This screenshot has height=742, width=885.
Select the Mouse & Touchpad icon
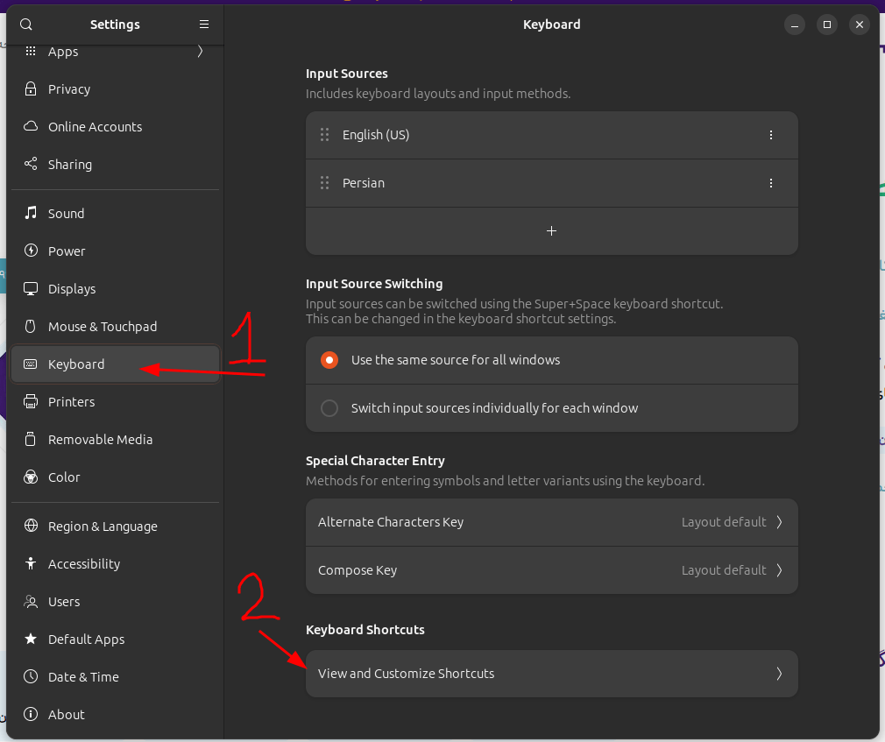pos(28,326)
